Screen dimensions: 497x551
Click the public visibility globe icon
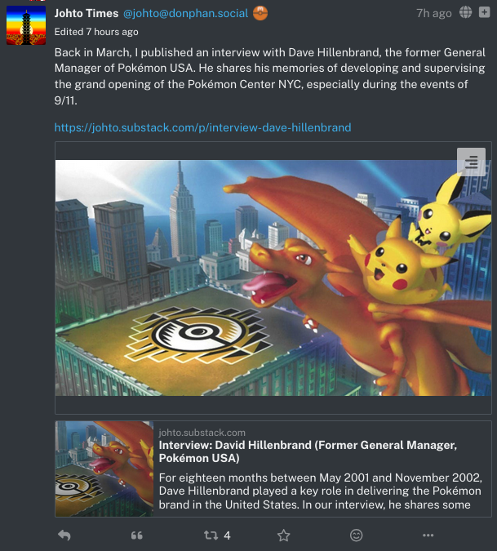(x=465, y=12)
